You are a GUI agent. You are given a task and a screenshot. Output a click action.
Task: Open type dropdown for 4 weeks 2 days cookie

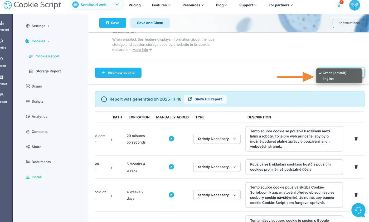tap(217, 195)
